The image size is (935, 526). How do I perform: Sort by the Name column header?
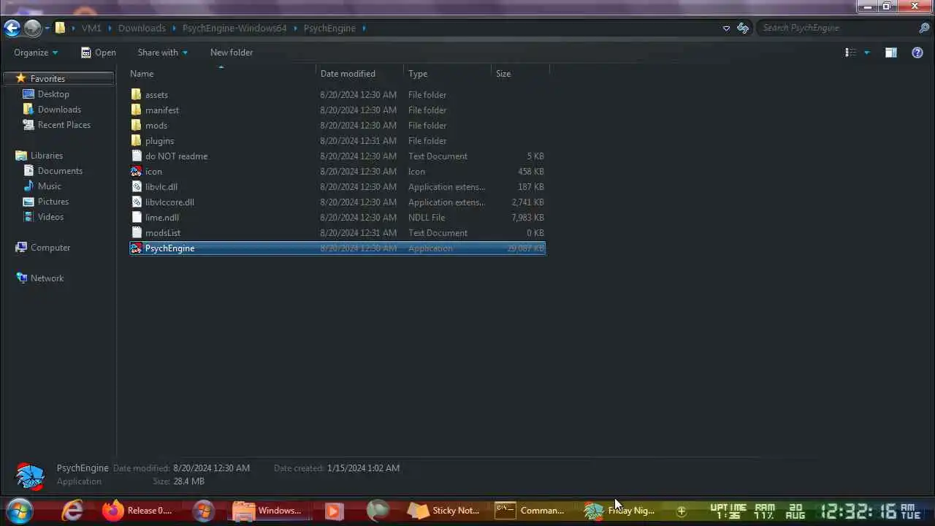(222, 74)
